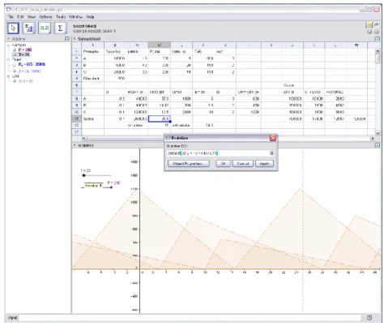Open the Help menu

pos(90,17)
